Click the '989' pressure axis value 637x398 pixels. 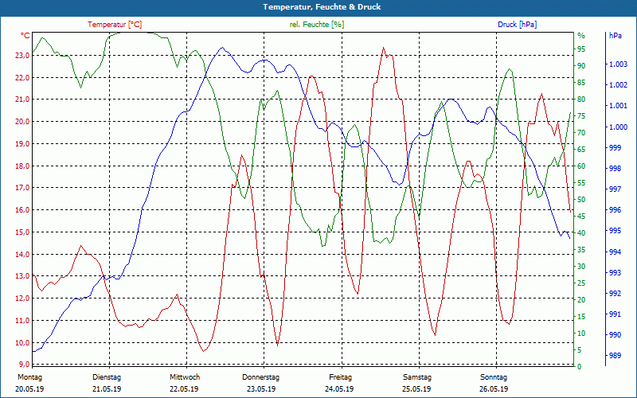pyautogui.click(x=616, y=356)
